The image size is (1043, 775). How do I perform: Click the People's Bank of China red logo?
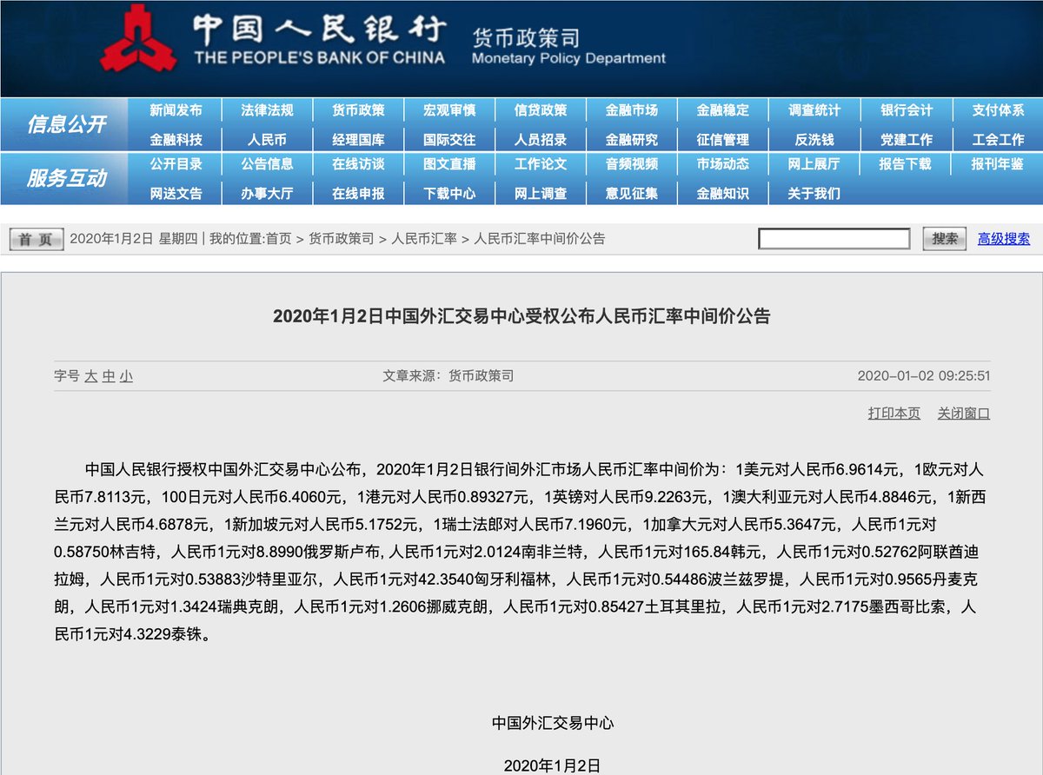[138, 39]
